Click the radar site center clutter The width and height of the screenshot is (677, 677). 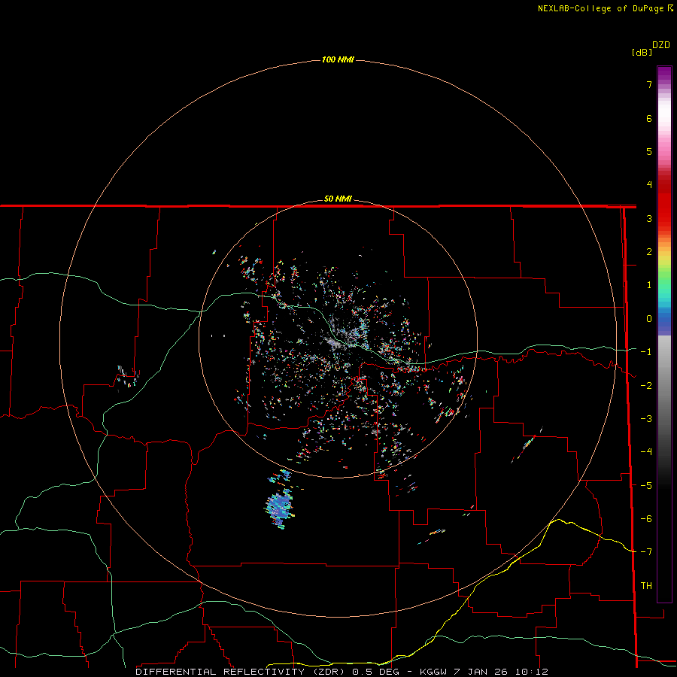tap(335, 342)
